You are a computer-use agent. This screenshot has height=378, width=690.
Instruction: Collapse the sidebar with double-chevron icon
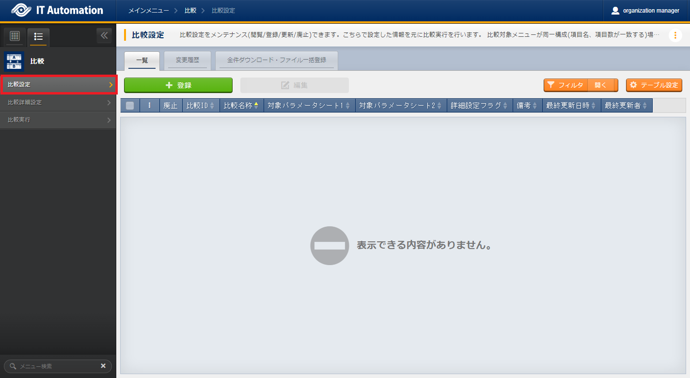104,36
